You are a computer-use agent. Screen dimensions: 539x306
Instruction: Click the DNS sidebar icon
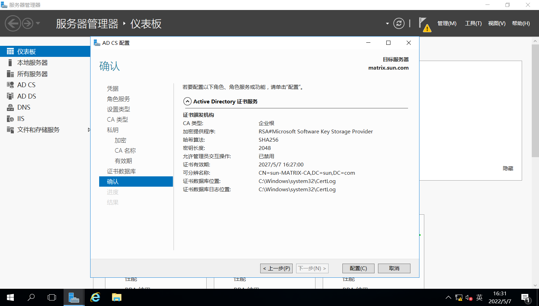pyautogui.click(x=10, y=107)
